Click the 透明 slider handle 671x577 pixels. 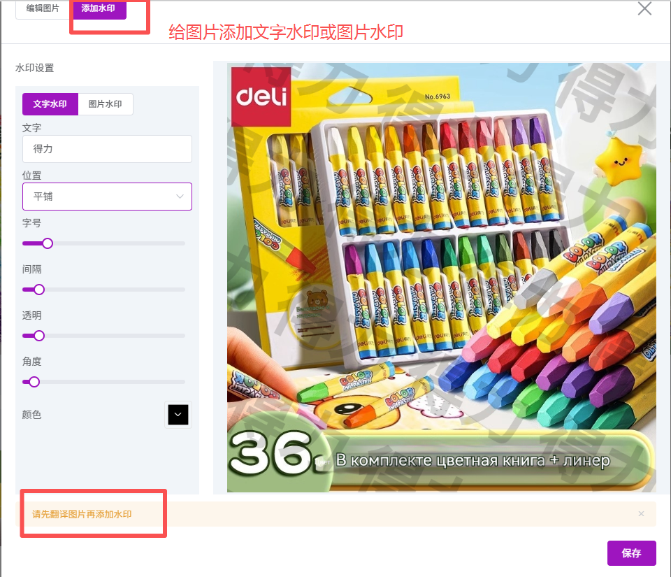click(x=39, y=336)
